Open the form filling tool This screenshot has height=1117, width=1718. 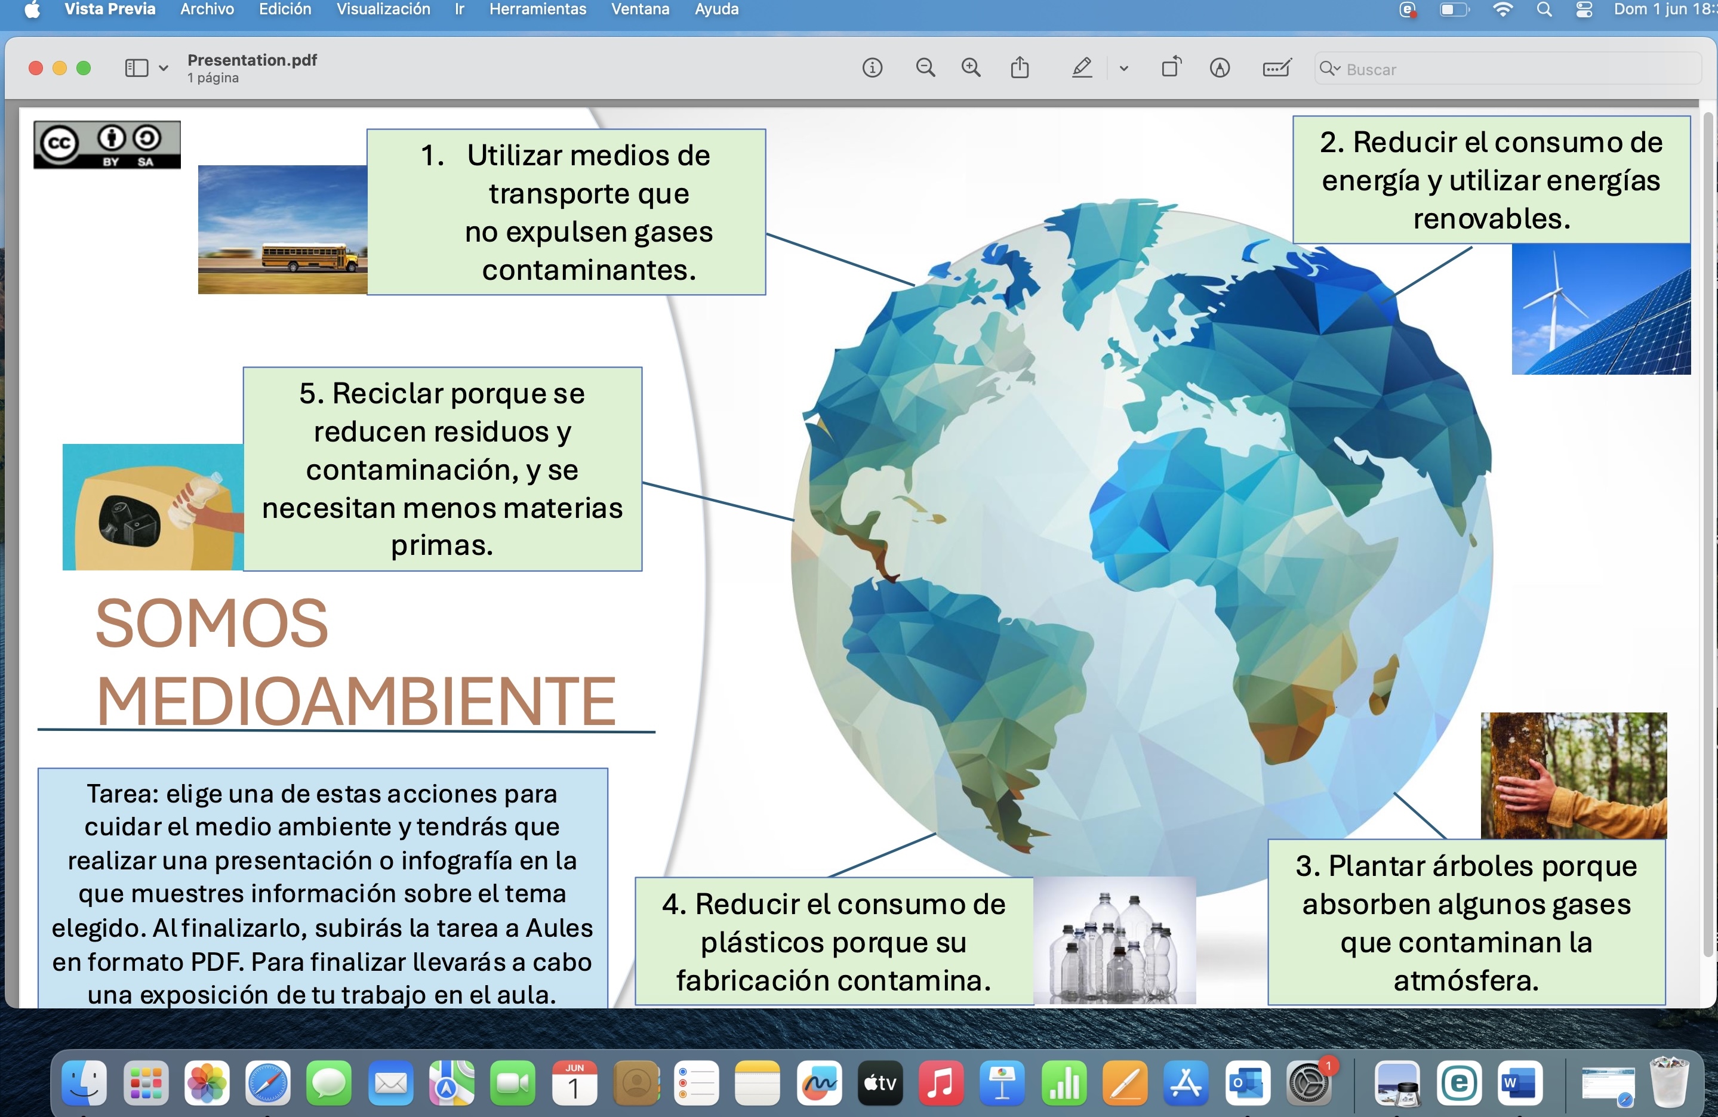pyautogui.click(x=1276, y=69)
